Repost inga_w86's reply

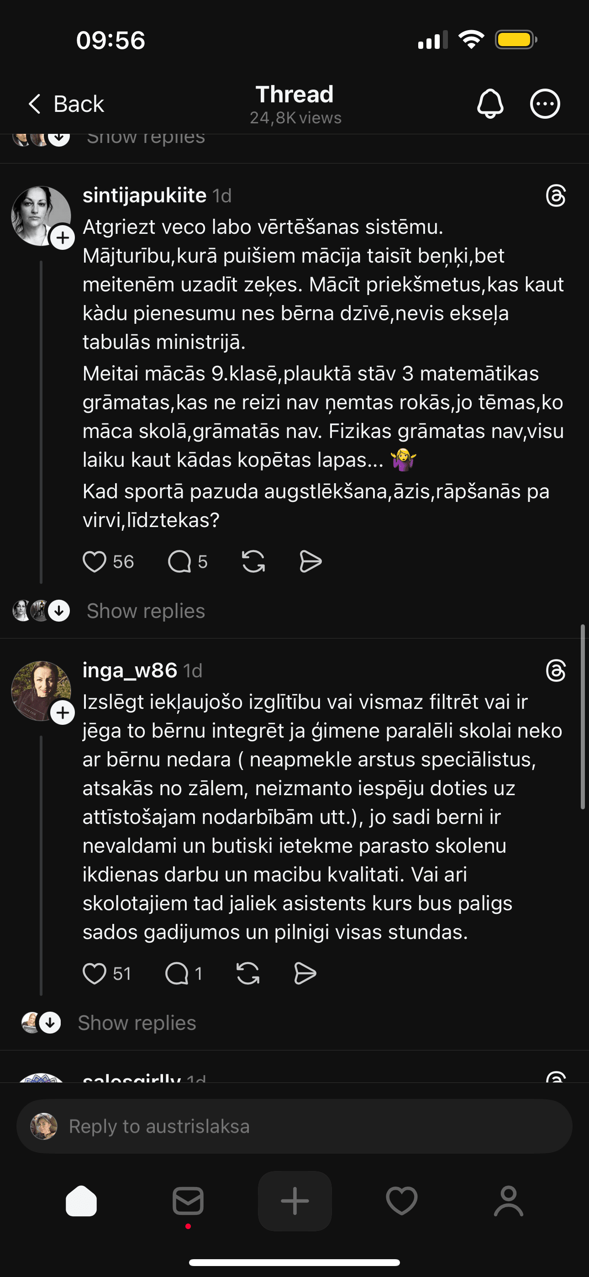point(248,973)
